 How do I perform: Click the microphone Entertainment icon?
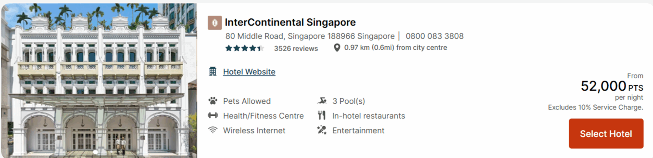(x=322, y=130)
